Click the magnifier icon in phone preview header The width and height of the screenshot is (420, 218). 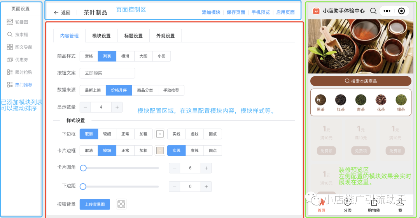(x=373, y=11)
